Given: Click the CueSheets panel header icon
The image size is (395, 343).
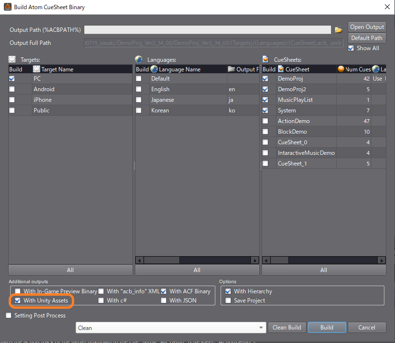Looking at the screenshot, I should point(266,59).
